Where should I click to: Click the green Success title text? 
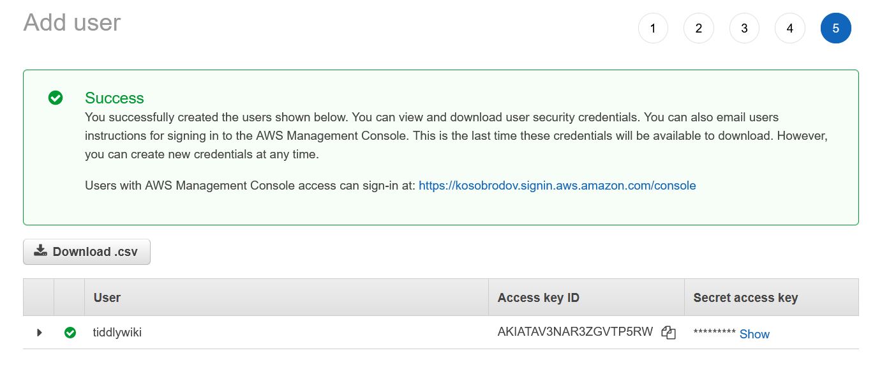coord(114,98)
